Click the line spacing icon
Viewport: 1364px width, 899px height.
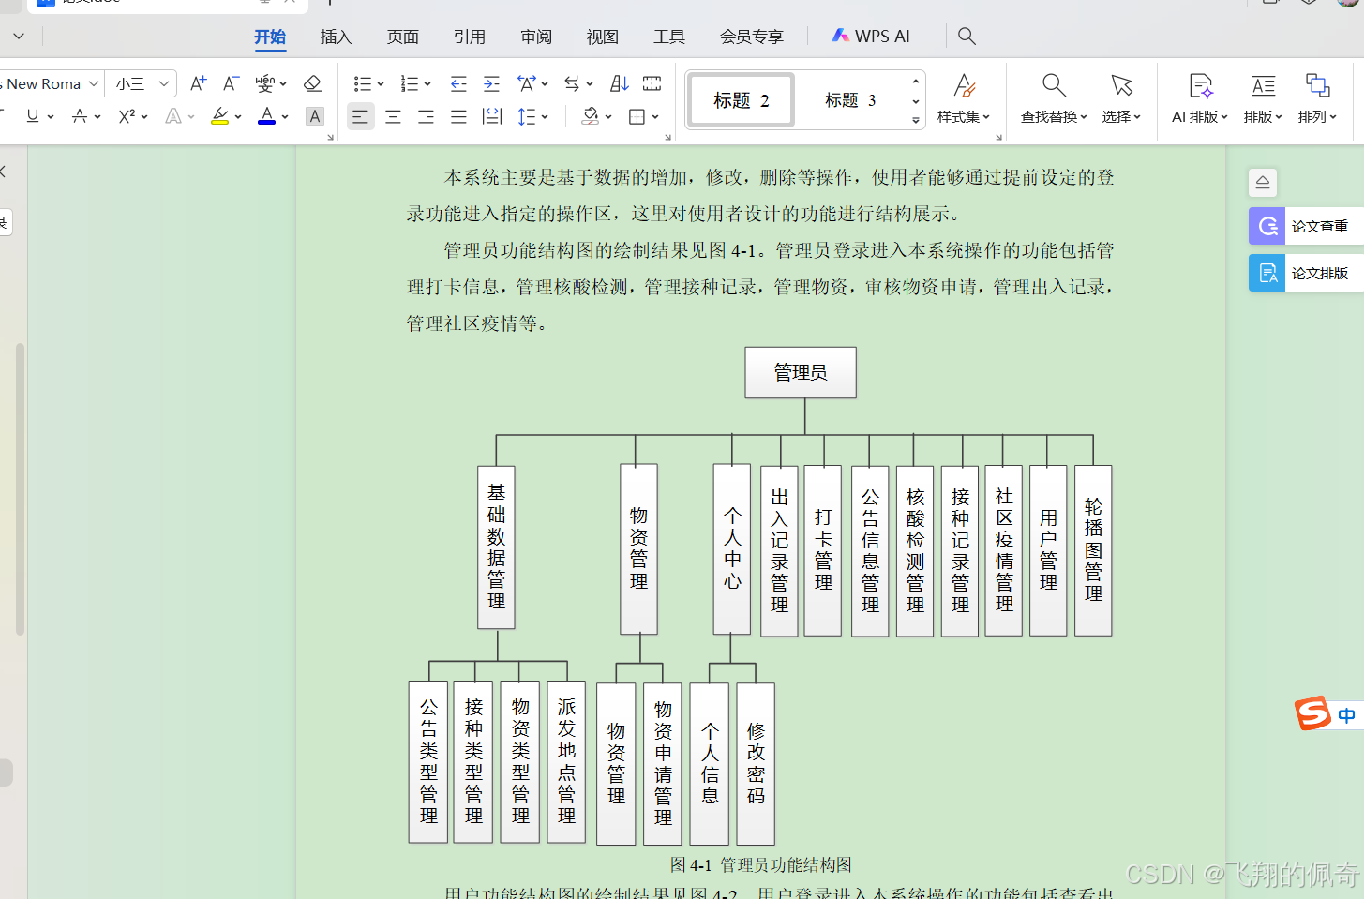527,116
